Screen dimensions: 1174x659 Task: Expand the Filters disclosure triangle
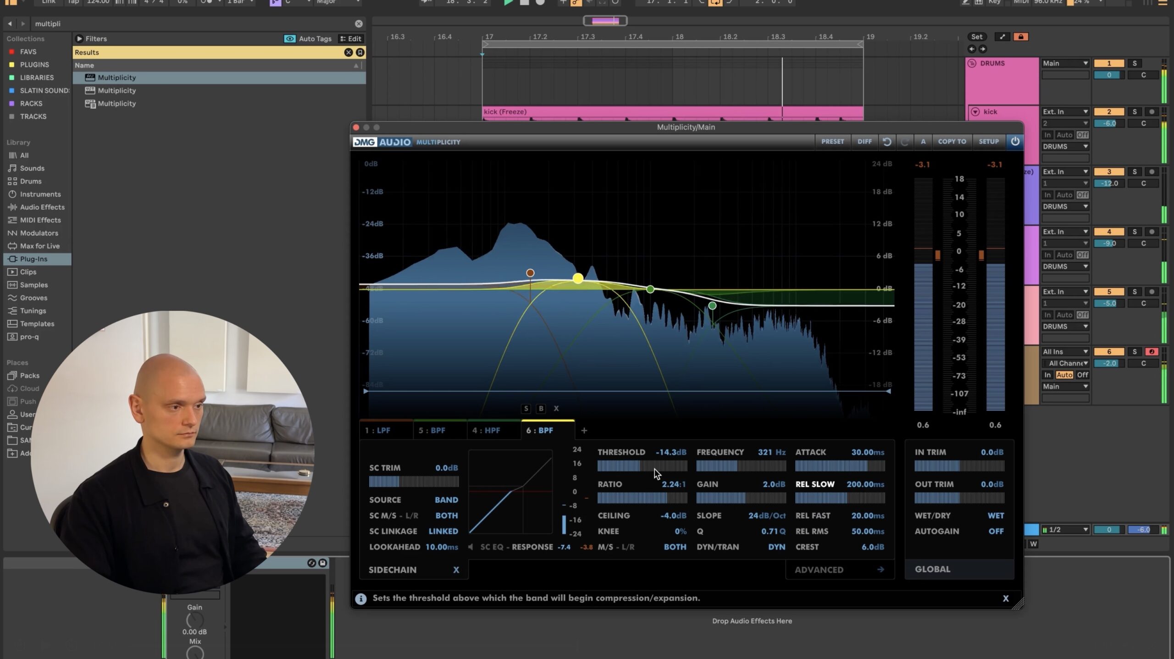[79, 39]
